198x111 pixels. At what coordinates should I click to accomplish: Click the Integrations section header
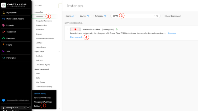[x=39, y=12]
